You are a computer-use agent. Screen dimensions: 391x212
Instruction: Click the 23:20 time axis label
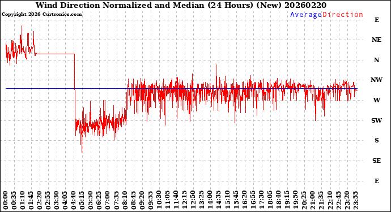[x=347, y=201]
